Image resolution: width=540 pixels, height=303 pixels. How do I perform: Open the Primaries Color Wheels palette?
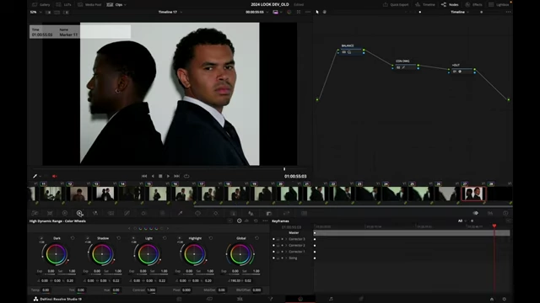pos(65,213)
